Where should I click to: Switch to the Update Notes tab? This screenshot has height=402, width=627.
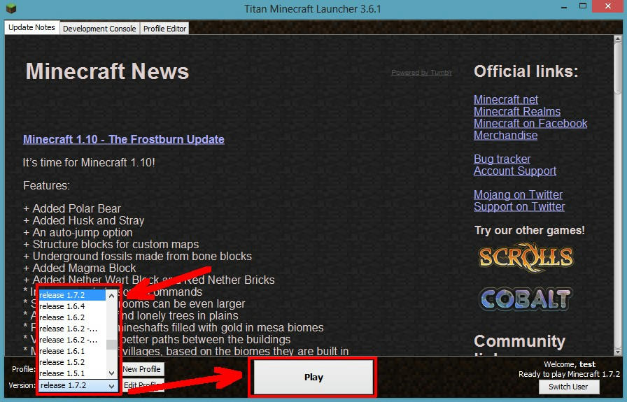pos(31,27)
